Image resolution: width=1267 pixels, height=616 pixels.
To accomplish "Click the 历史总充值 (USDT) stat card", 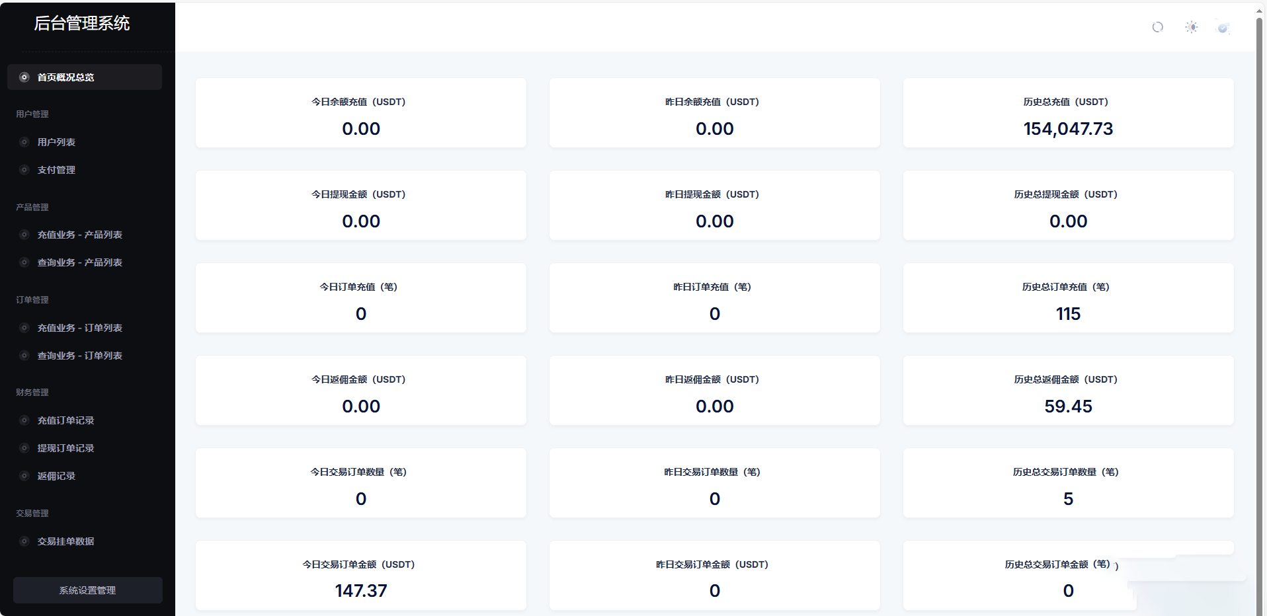I will click(x=1068, y=113).
